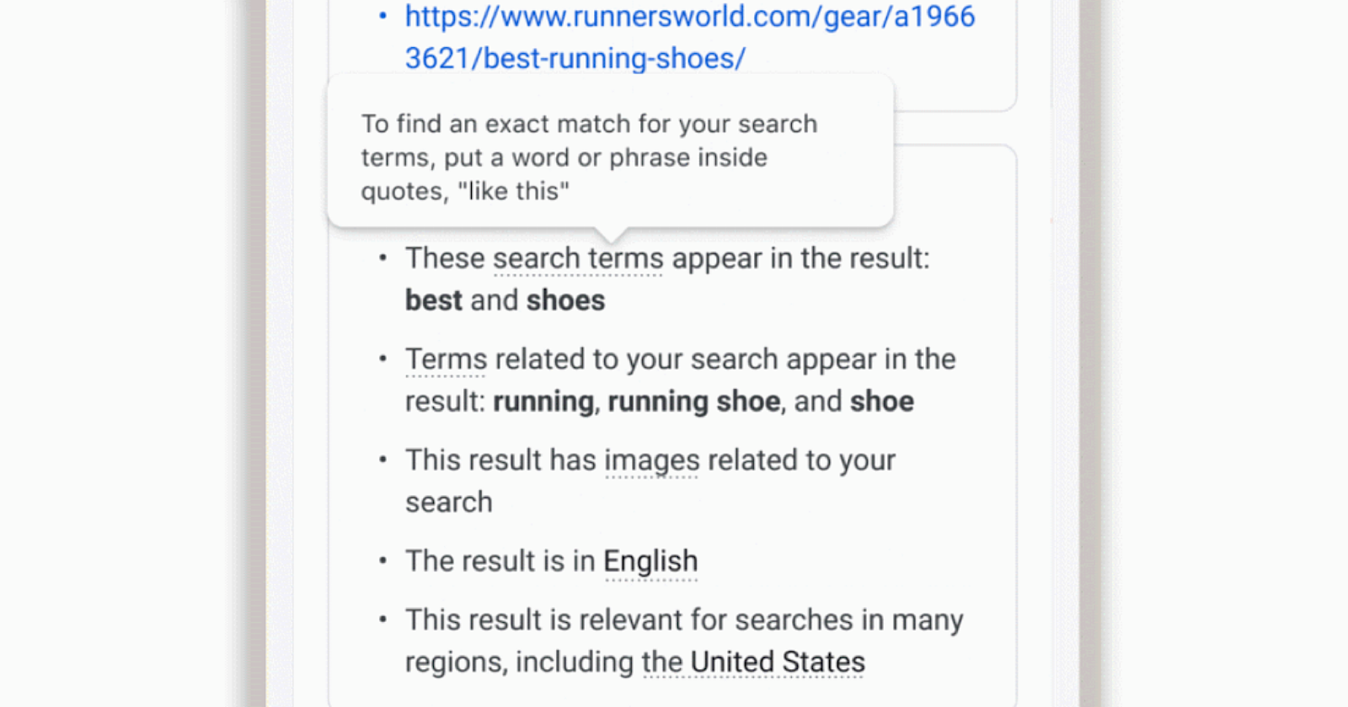Screen dimensions: 1348x707
Task: Click the bullet beside "The result is in English"
Action: [382, 561]
